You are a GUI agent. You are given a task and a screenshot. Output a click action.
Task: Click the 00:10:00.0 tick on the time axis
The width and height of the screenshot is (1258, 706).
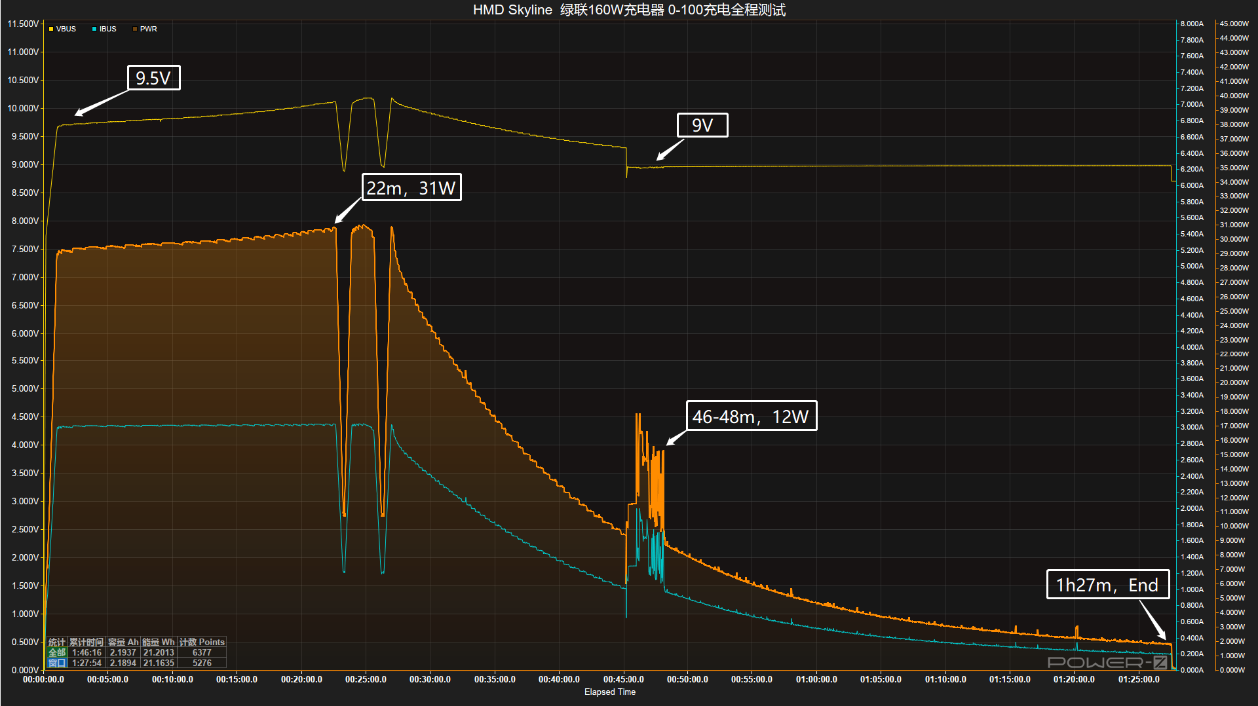click(172, 679)
